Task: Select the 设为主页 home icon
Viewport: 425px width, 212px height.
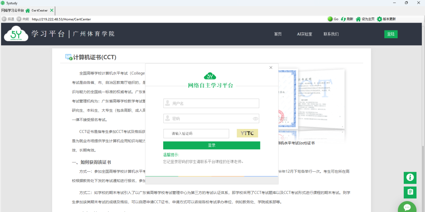Action: 358,19
